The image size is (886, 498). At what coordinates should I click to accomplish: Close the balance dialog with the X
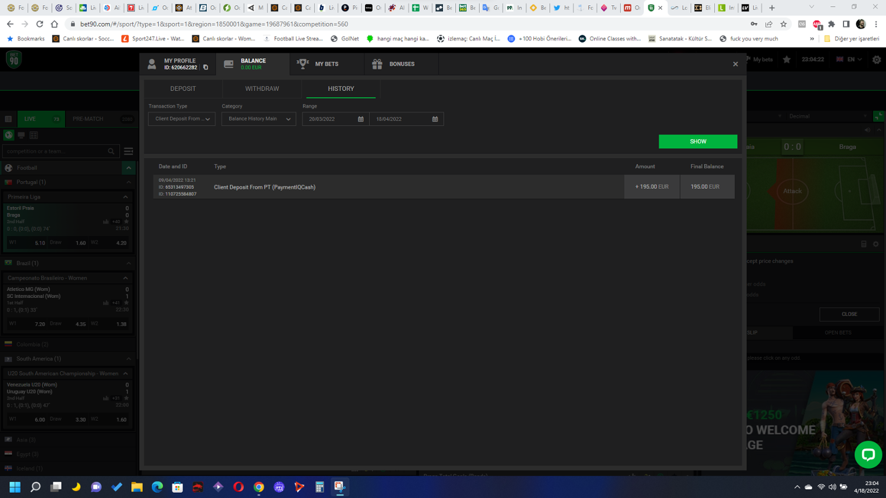tap(735, 64)
